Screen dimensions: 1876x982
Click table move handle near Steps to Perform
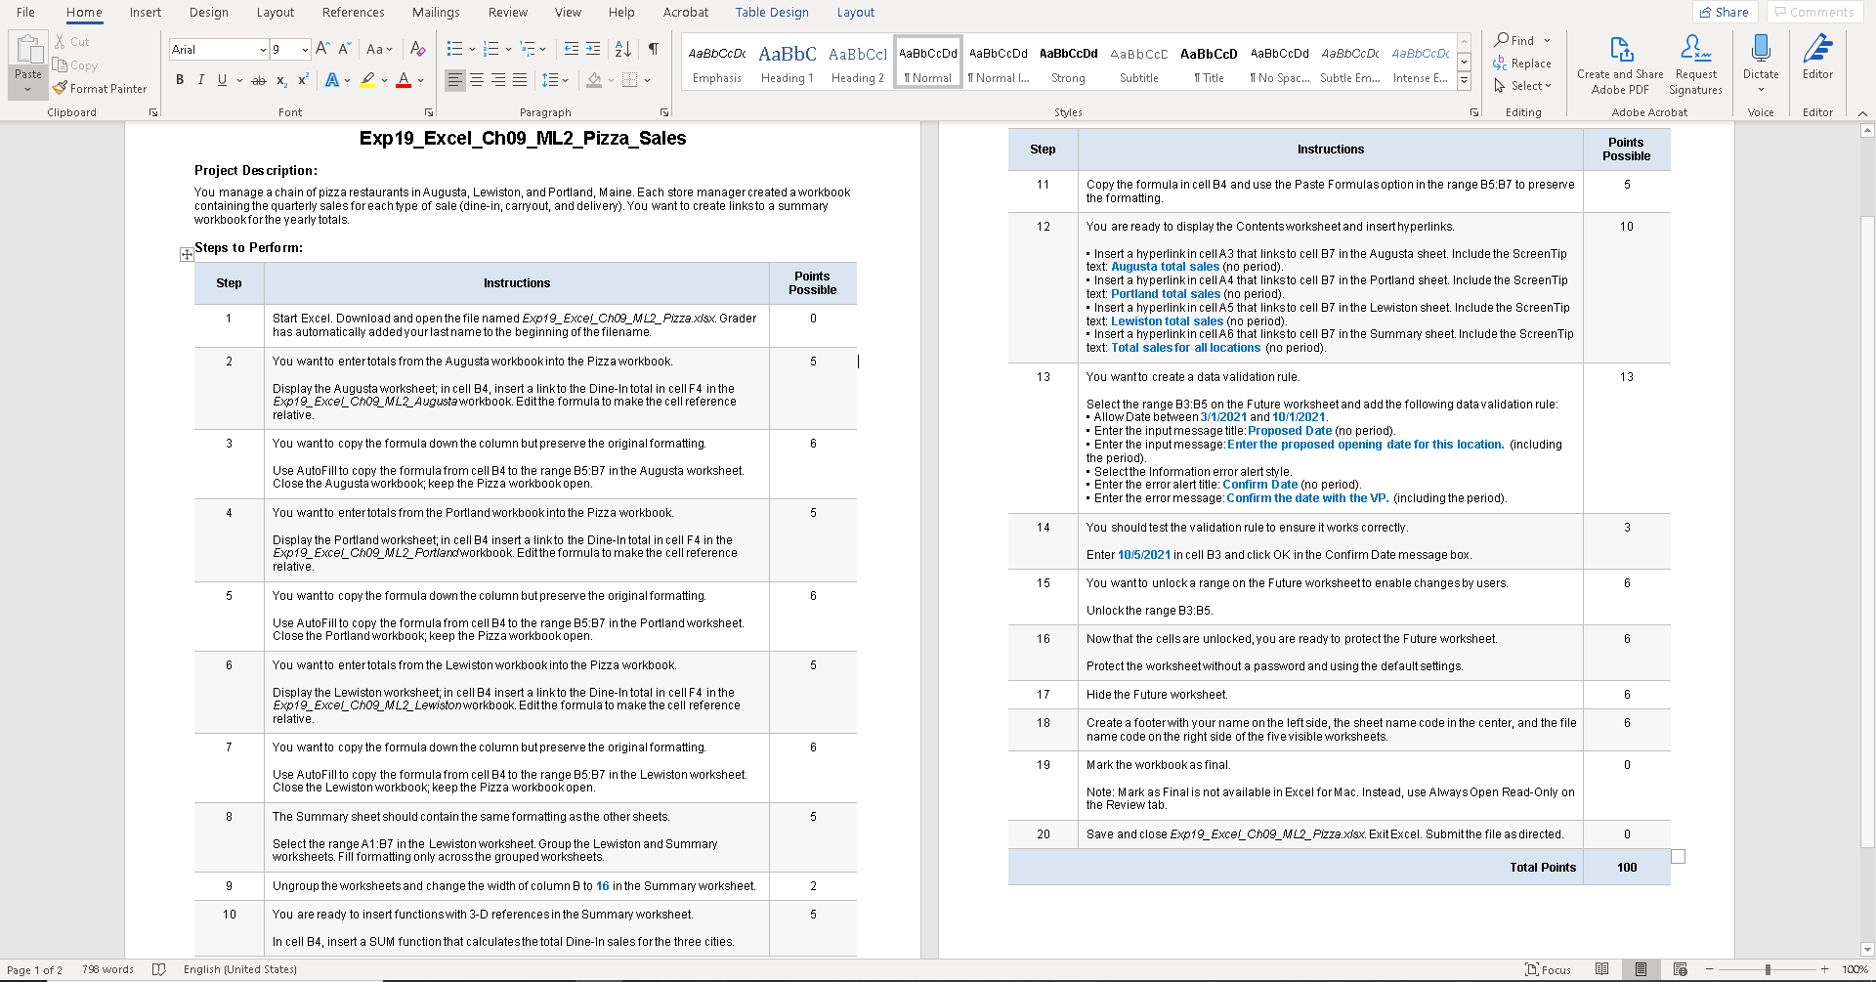coord(187,254)
